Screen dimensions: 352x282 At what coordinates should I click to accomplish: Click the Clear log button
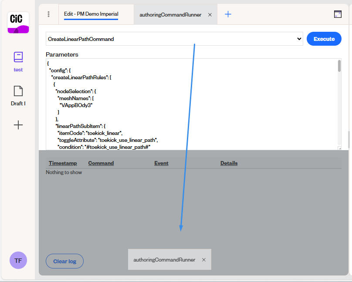point(64,261)
